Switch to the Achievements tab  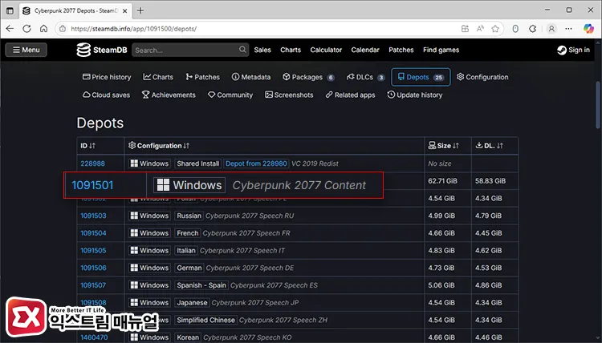coord(169,95)
